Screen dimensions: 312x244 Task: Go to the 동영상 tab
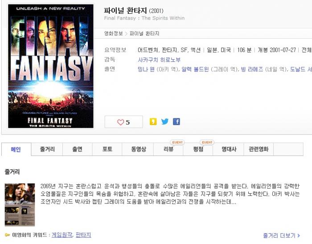click(x=139, y=149)
